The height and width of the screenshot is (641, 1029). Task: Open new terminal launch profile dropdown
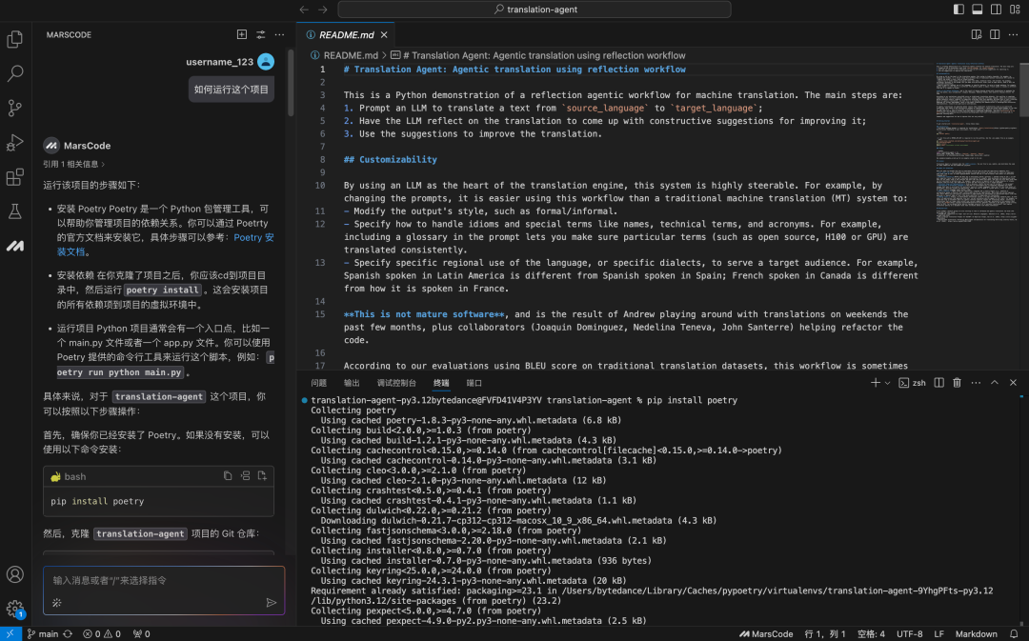tap(887, 383)
